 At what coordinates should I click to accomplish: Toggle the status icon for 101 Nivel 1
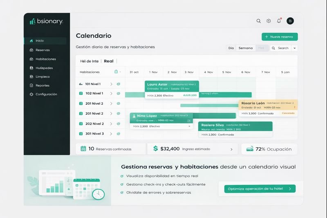click(118, 84)
